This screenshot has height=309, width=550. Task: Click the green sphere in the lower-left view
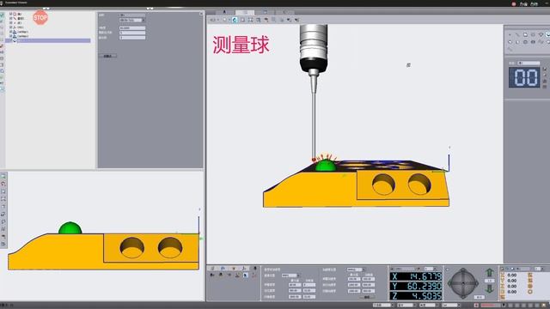pos(70,228)
